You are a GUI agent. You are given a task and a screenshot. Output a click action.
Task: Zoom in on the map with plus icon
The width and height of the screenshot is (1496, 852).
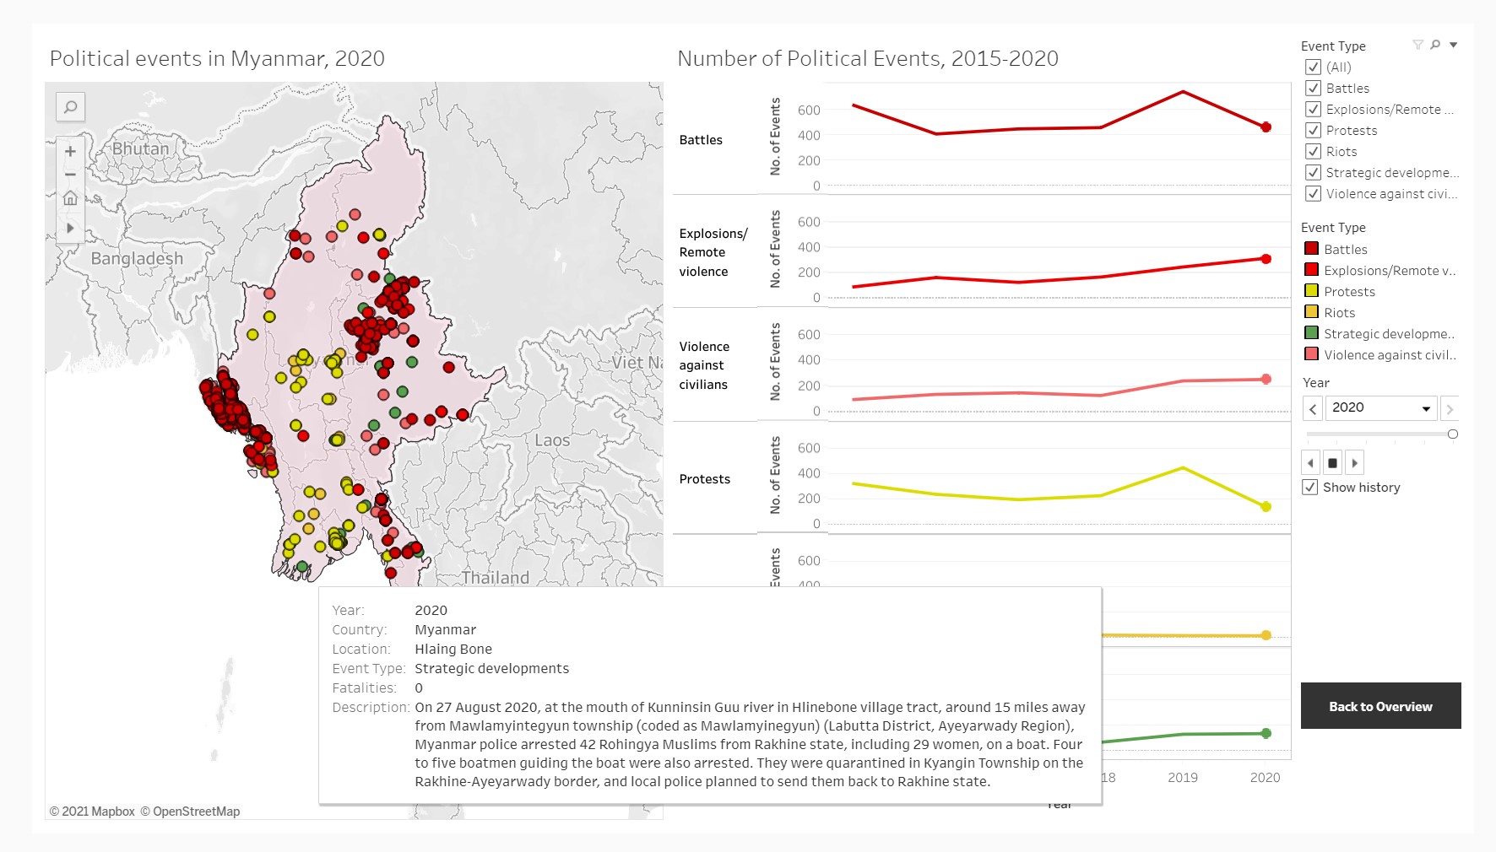[x=70, y=152]
